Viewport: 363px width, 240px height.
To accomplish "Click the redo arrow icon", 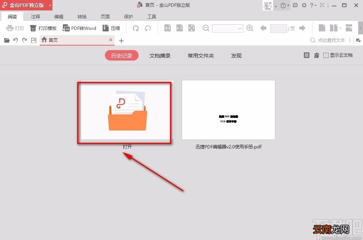I will pyautogui.click(x=24, y=40).
